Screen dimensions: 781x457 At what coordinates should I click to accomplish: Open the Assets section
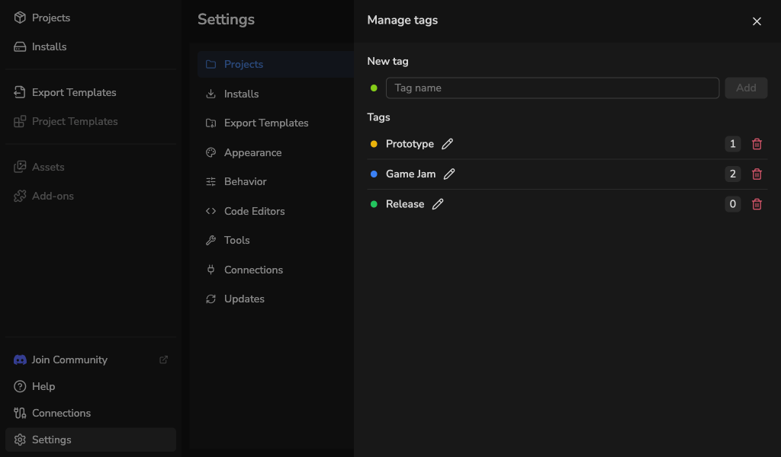point(91,167)
